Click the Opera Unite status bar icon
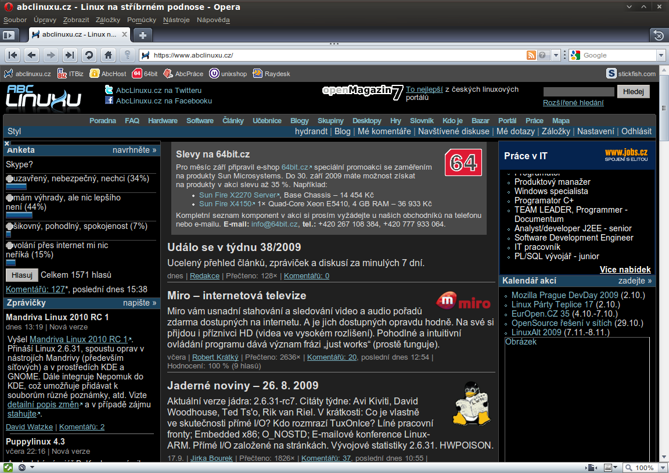Viewport: 669px width, 473px height. [x=22, y=467]
